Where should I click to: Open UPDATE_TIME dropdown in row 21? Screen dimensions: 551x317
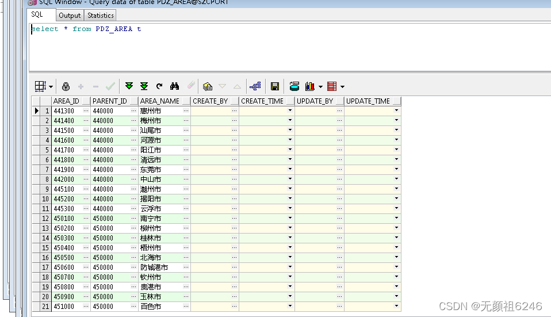pyautogui.click(x=396, y=306)
